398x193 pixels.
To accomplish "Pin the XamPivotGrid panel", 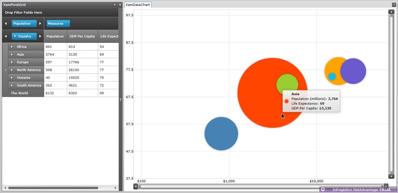I will 120,5.
